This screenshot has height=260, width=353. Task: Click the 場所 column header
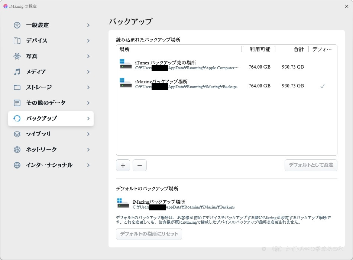tap(124, 49)
